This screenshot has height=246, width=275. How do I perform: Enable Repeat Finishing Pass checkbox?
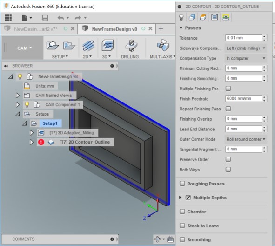click(228, 109)
